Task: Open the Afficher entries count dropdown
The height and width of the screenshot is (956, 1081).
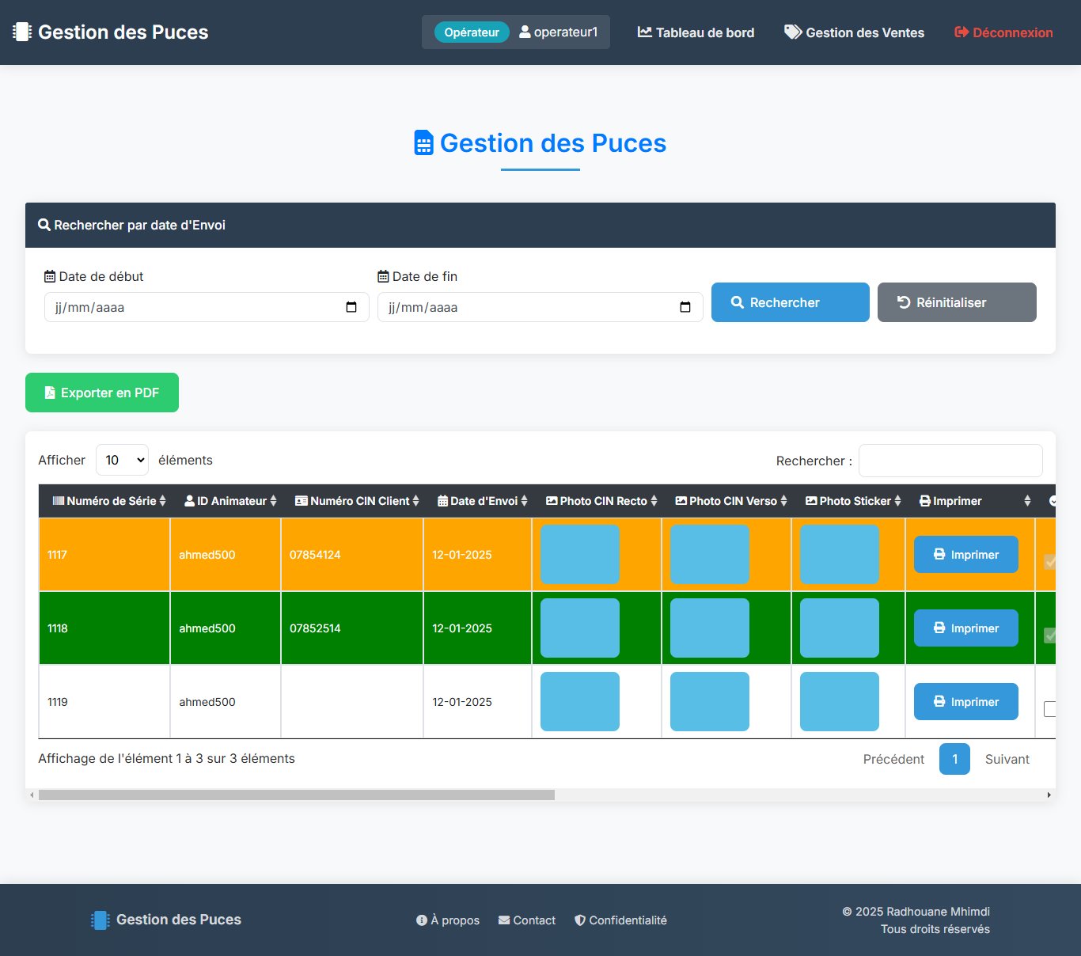Action: click(x=122, y=460)
